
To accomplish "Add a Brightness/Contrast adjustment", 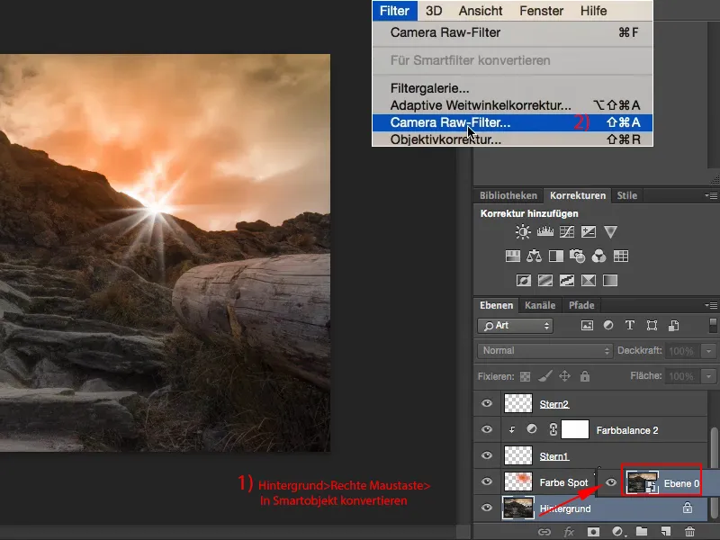I will (x=525, y=233).
